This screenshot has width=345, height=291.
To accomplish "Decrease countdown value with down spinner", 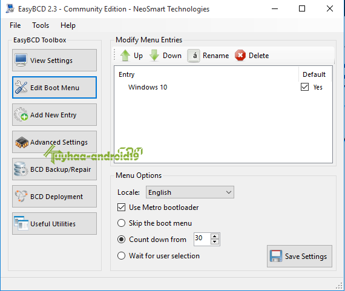I will (x=215, y=242).
